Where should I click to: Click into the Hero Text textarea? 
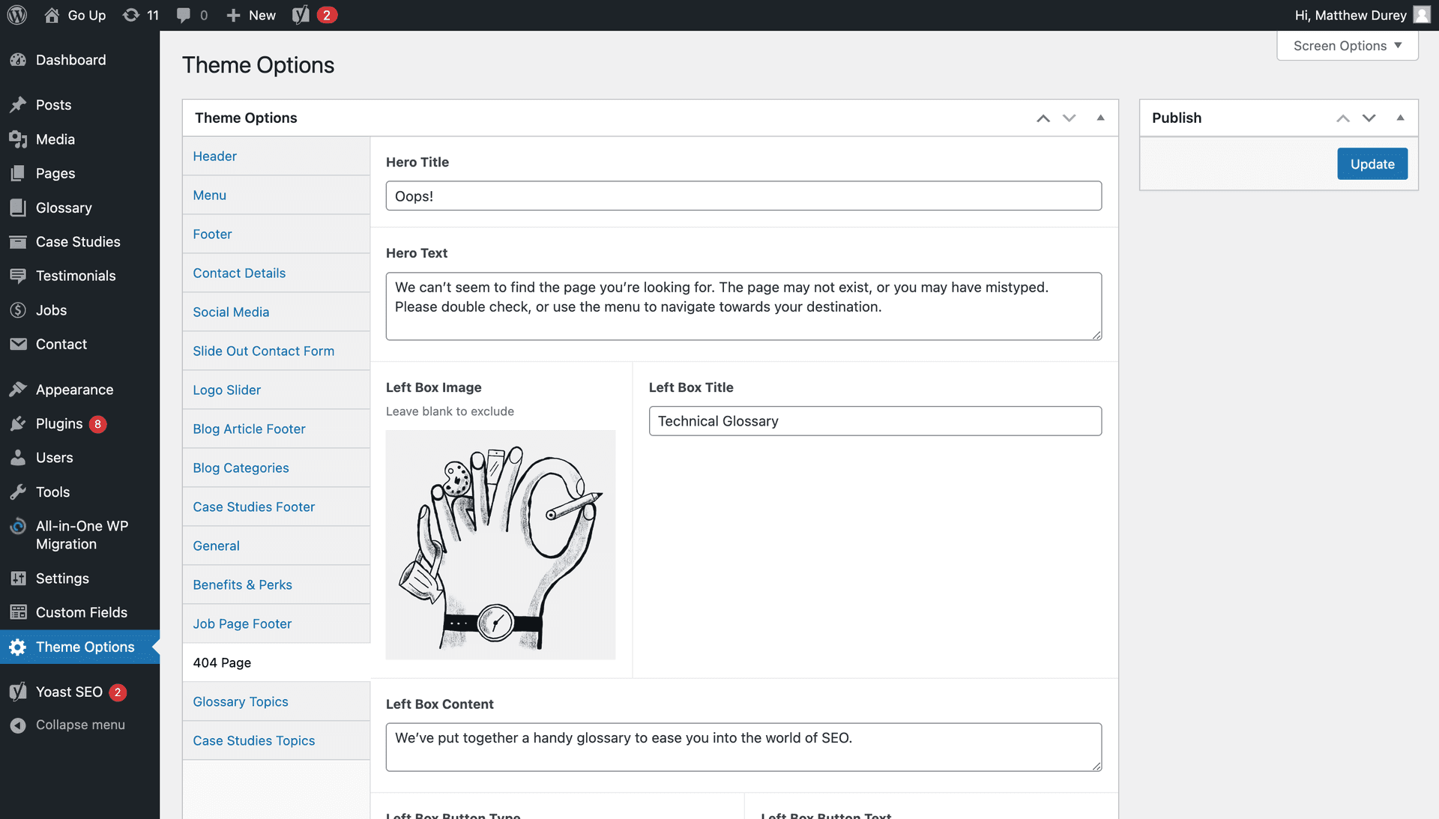743,306
